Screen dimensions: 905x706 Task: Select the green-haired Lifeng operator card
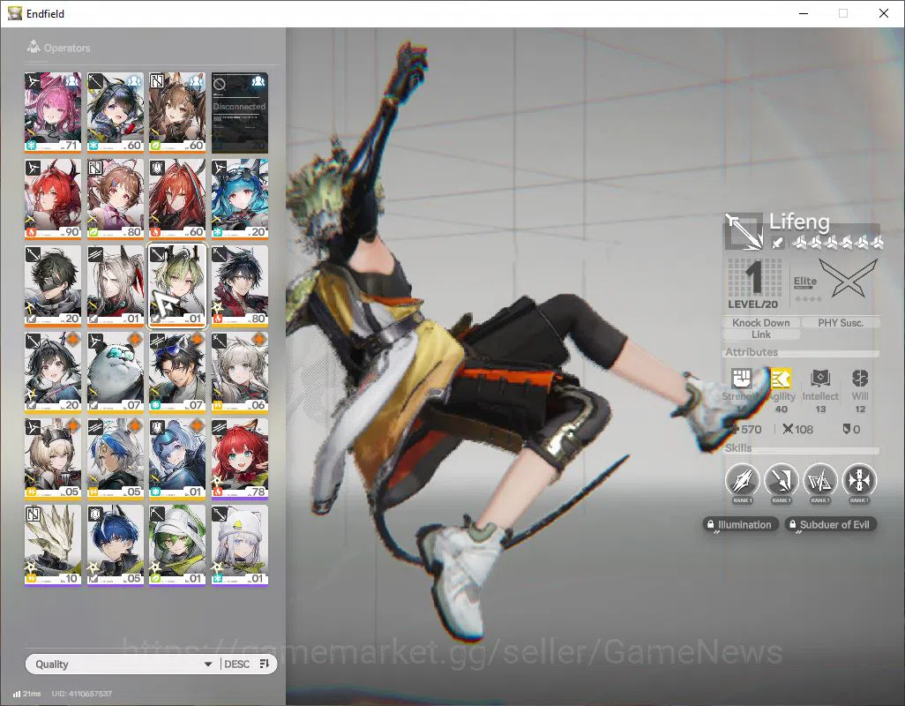tap(177, 286)
